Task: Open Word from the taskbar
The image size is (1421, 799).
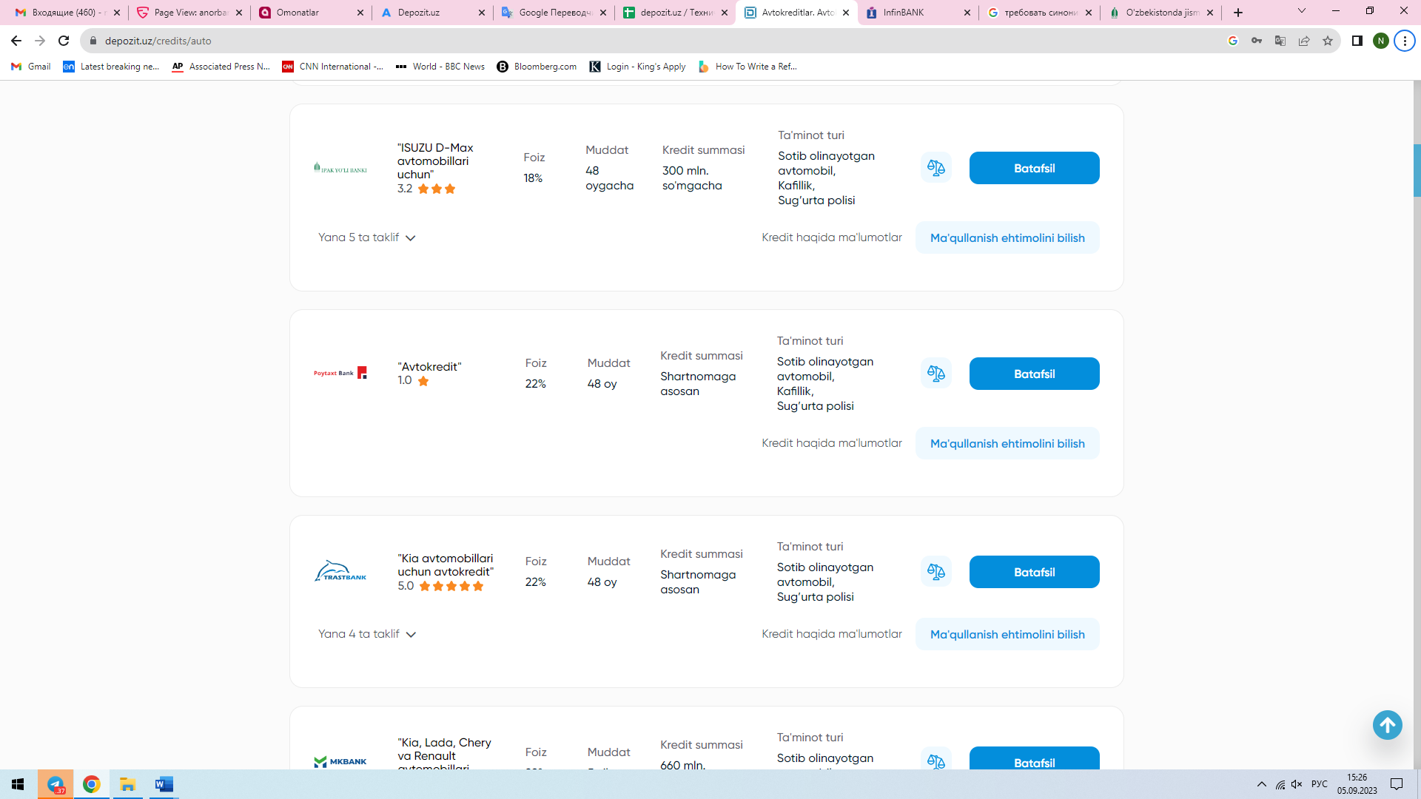Action: click(x=164, y=784)
